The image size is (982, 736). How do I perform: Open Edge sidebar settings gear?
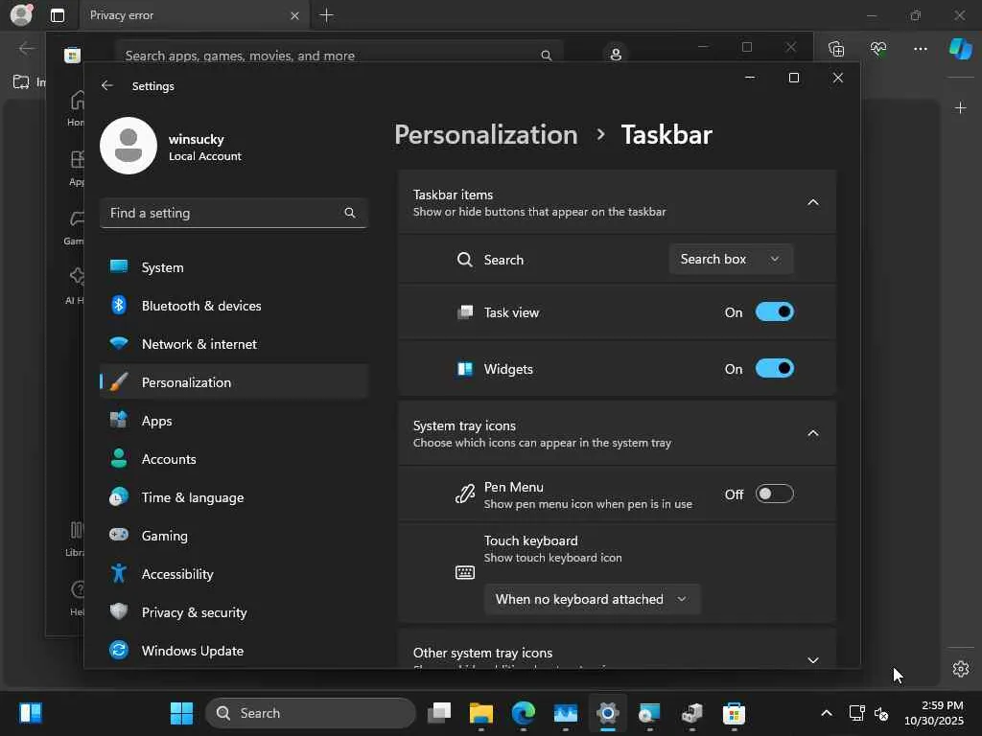click(x=961, y=669)
